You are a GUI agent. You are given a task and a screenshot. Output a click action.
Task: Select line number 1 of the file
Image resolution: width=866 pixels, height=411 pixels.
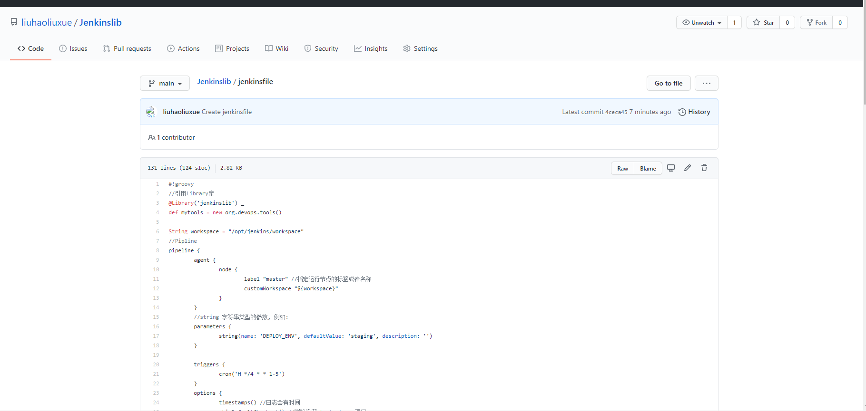point(157,184)
